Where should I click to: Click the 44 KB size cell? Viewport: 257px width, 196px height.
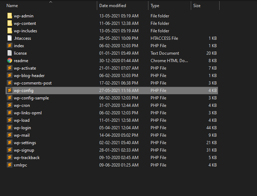pos(211,128)
